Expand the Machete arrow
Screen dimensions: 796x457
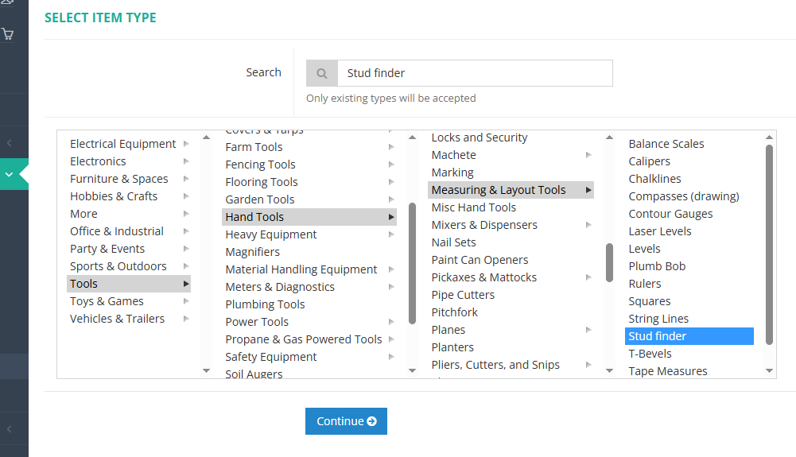point(588,155)
